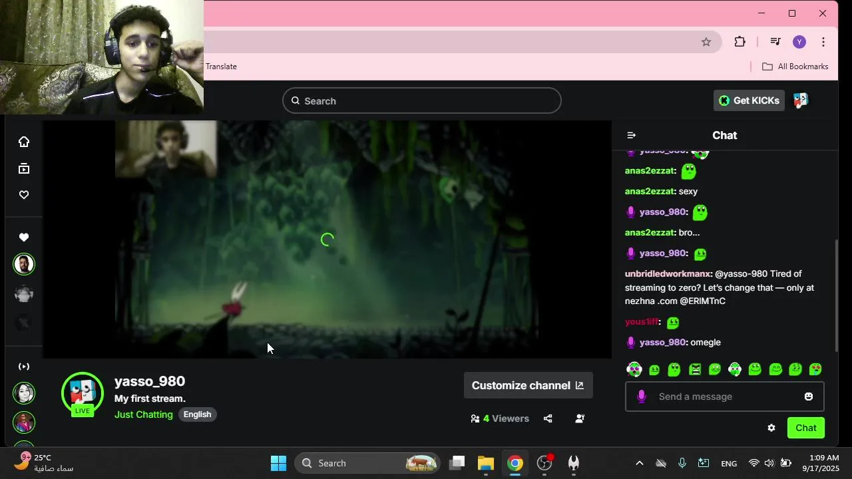Open the bearded man's followed channel avatar

coord(24,264)
